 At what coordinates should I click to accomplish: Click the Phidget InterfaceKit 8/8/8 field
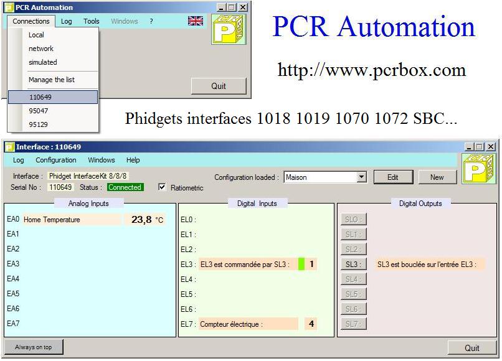pyautogui.click(x=88, y=176)
